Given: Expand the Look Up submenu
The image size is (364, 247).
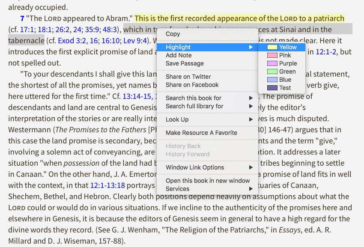Looking at the screenshot, I should [207, 119].
